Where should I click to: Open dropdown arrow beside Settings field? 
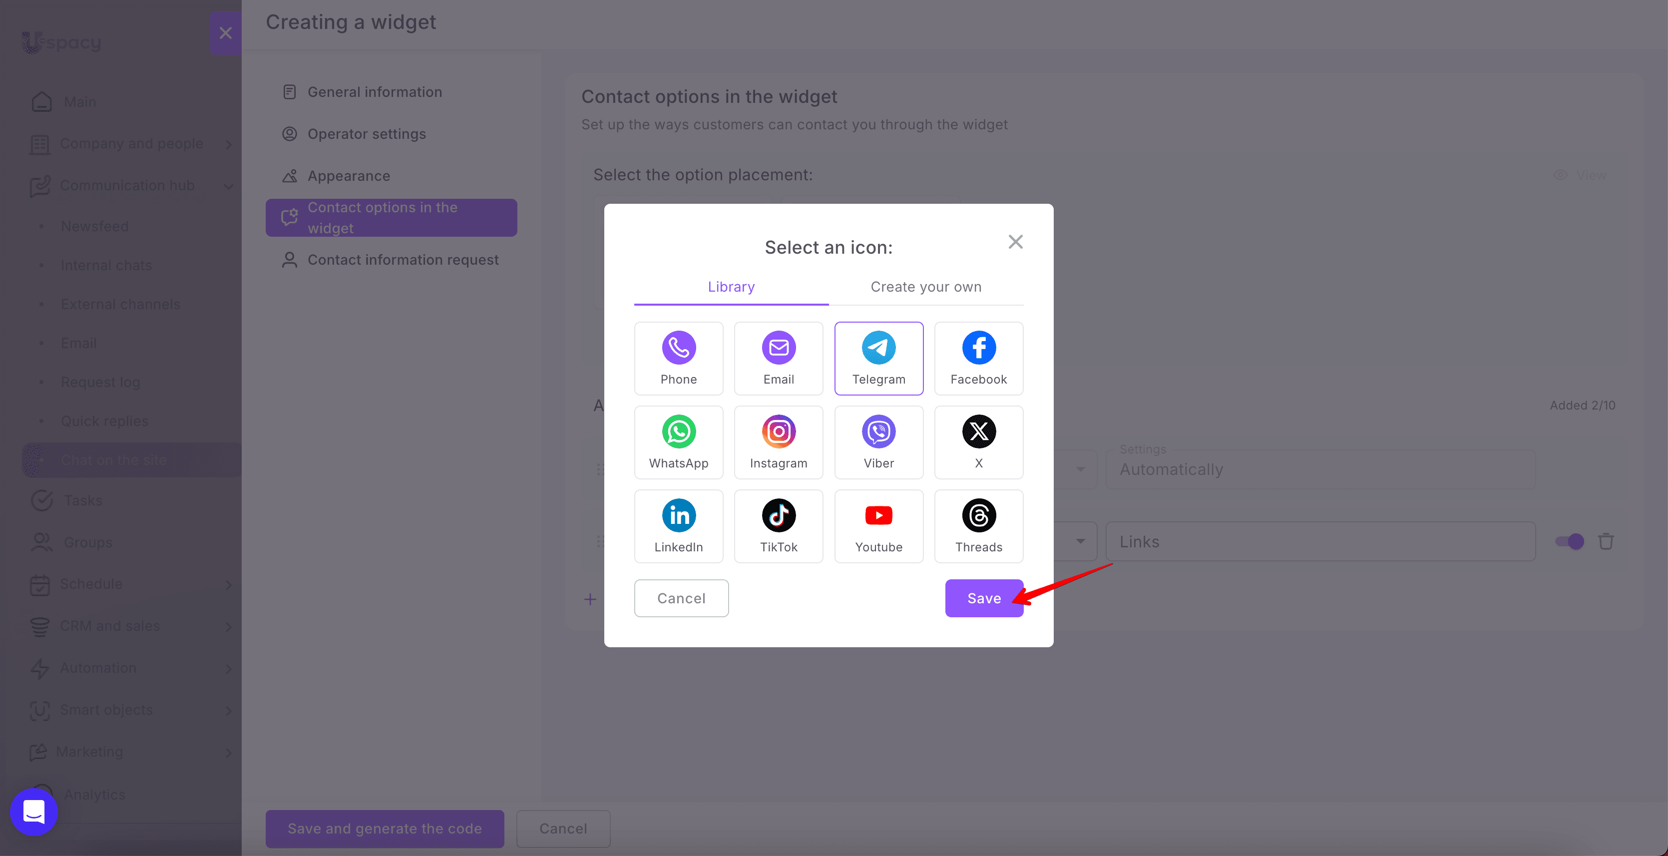tap(1081, 469)
